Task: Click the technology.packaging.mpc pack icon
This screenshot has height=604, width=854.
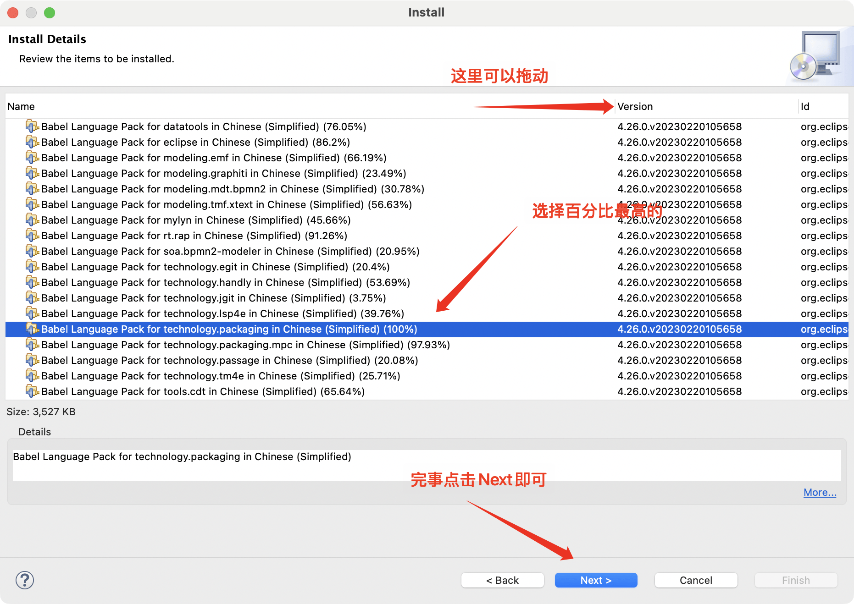Action: [x=32, y=344]
